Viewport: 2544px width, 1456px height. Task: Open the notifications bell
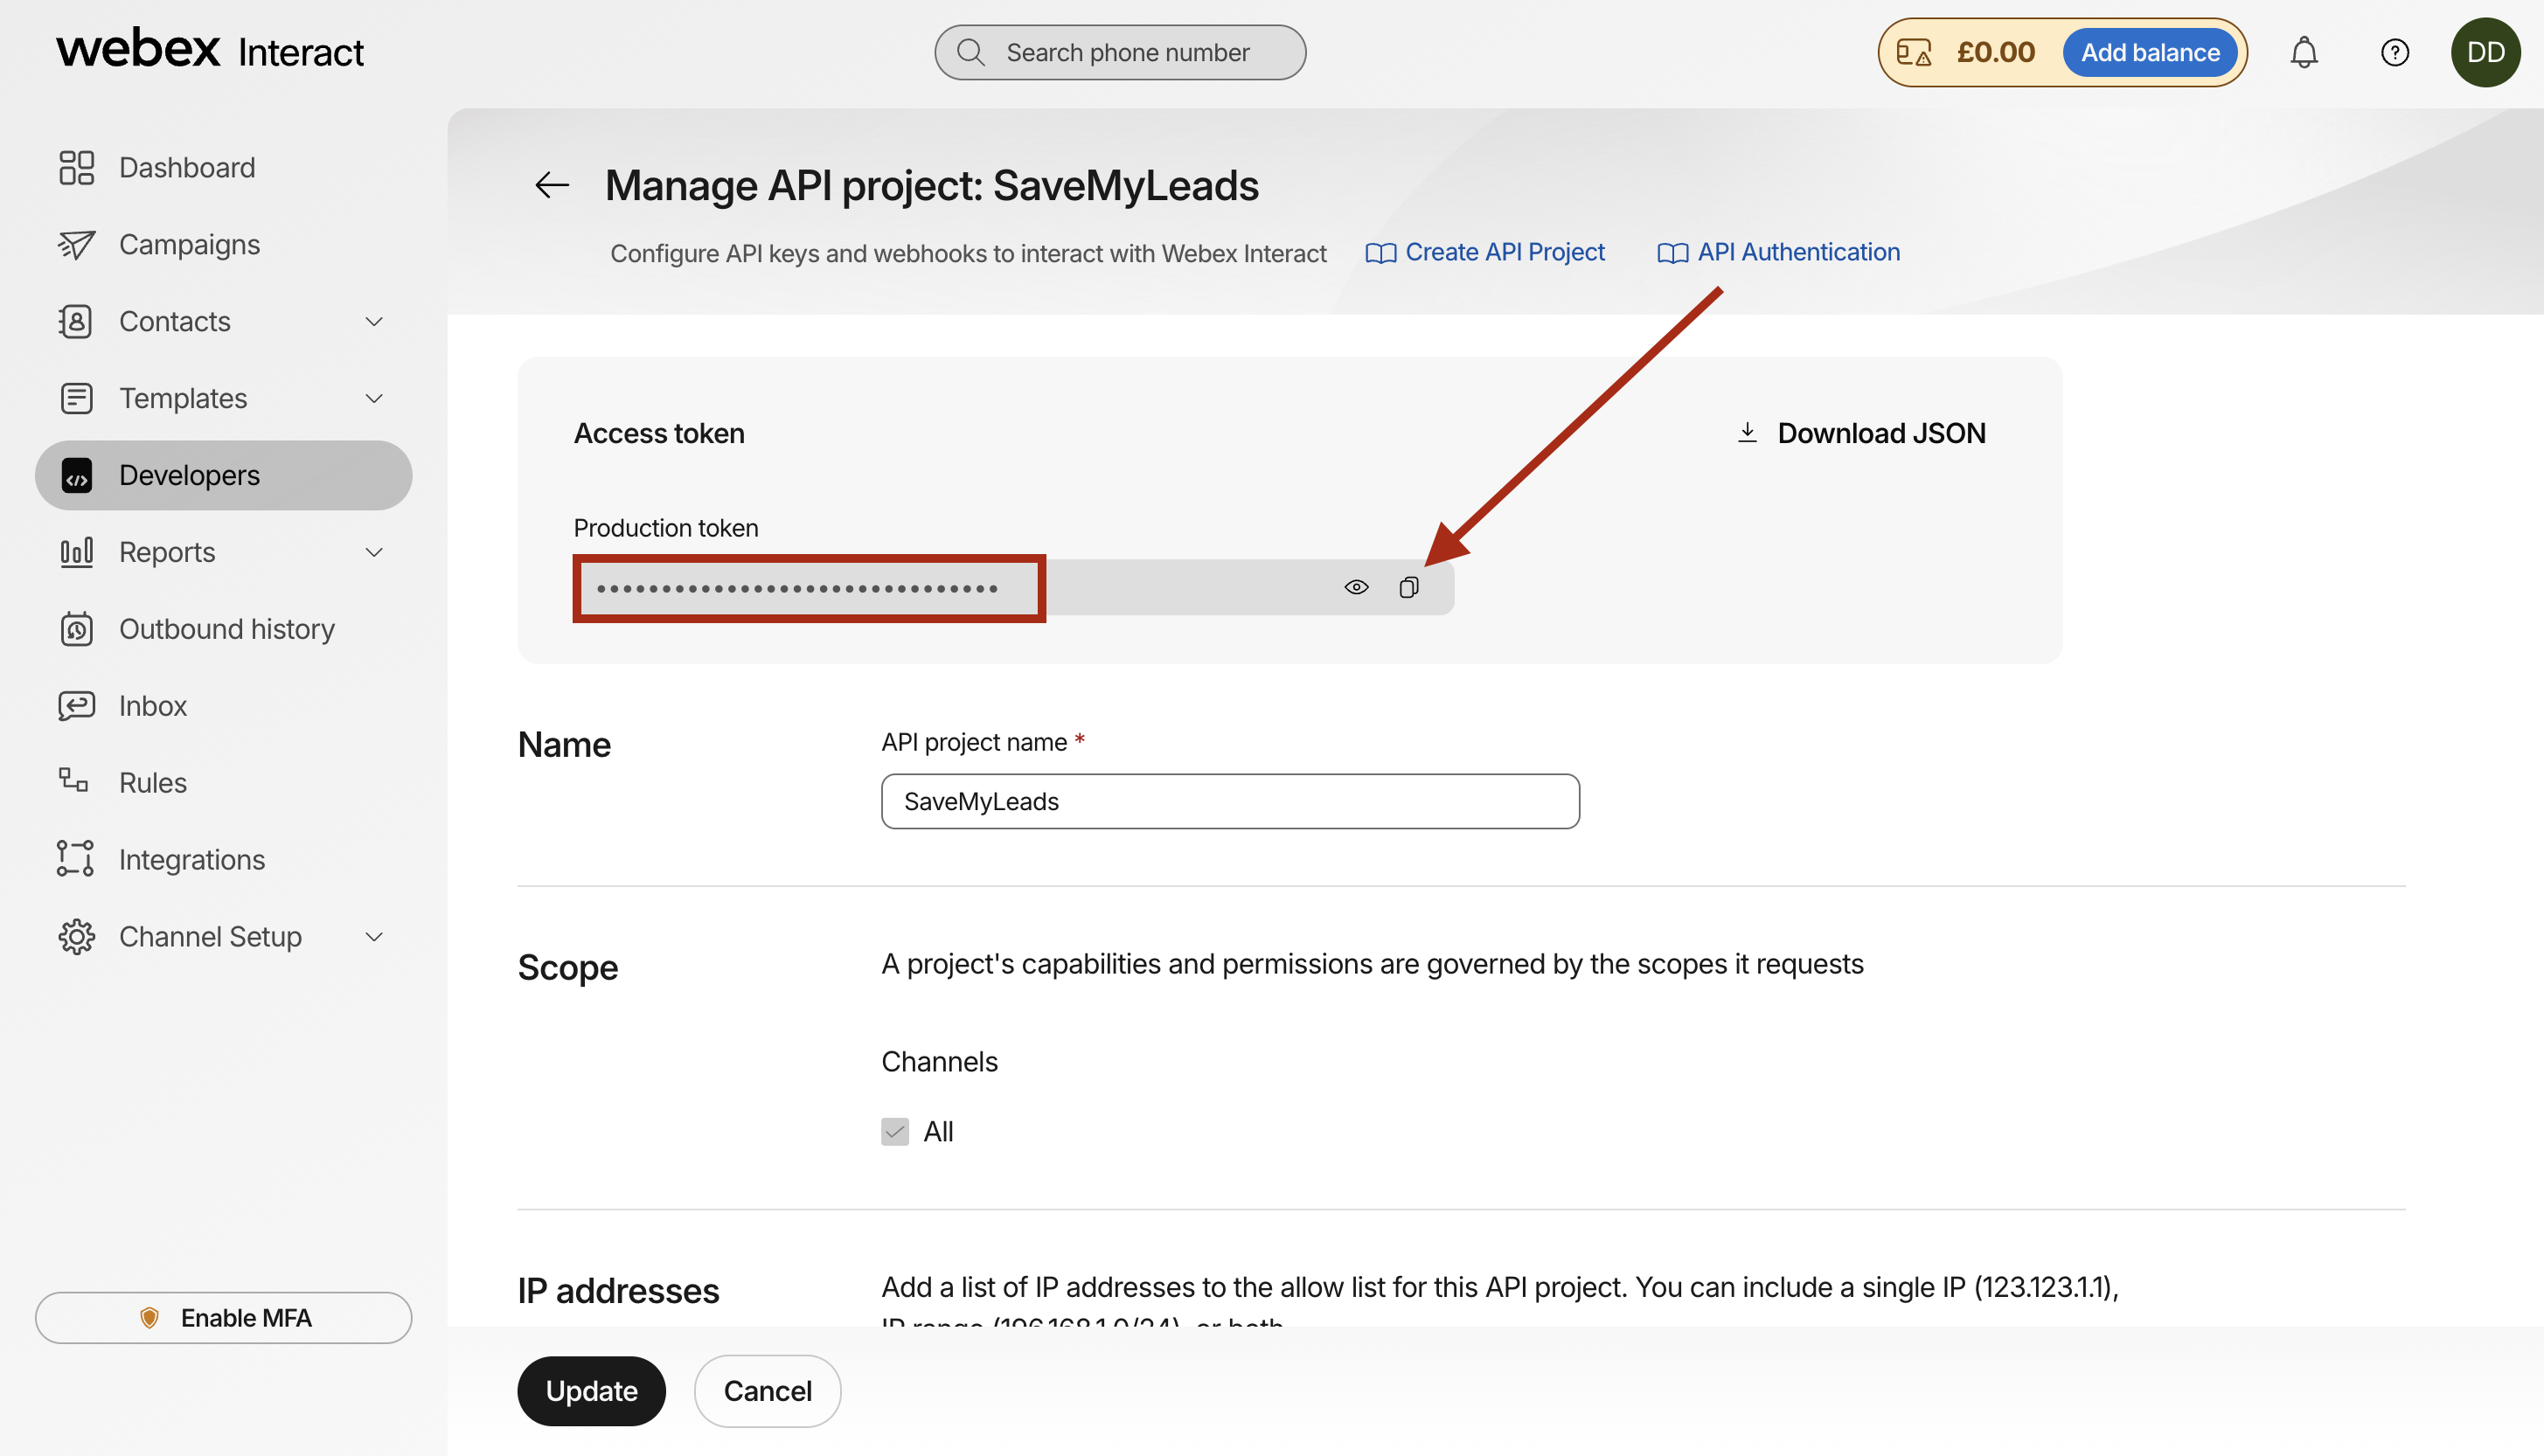tap(2304, 52)
